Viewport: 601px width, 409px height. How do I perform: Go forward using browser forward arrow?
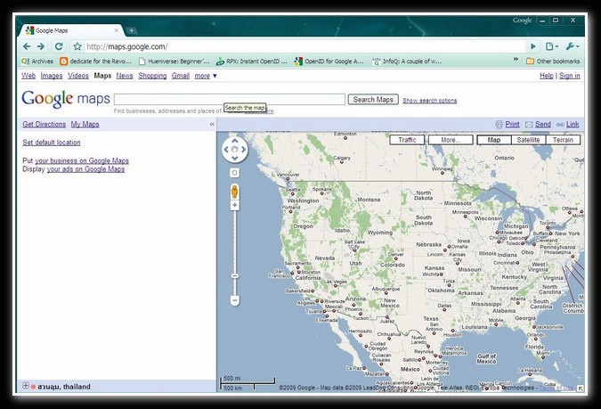pyautogui.click(x=41, y=46)
